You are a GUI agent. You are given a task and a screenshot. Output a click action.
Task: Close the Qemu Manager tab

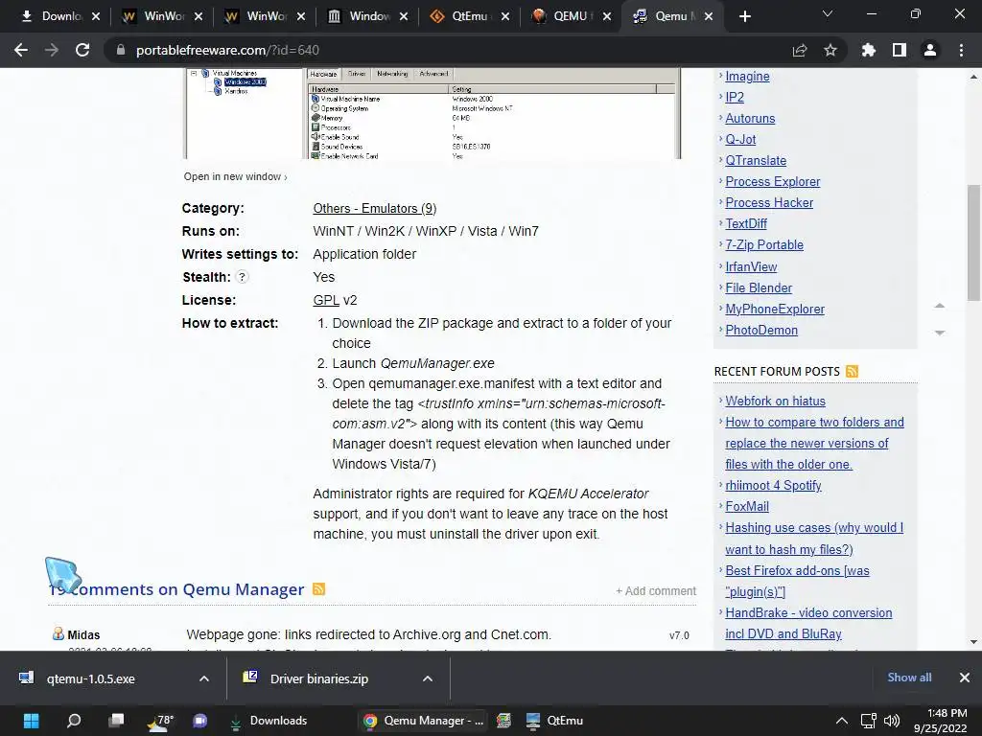709,16
